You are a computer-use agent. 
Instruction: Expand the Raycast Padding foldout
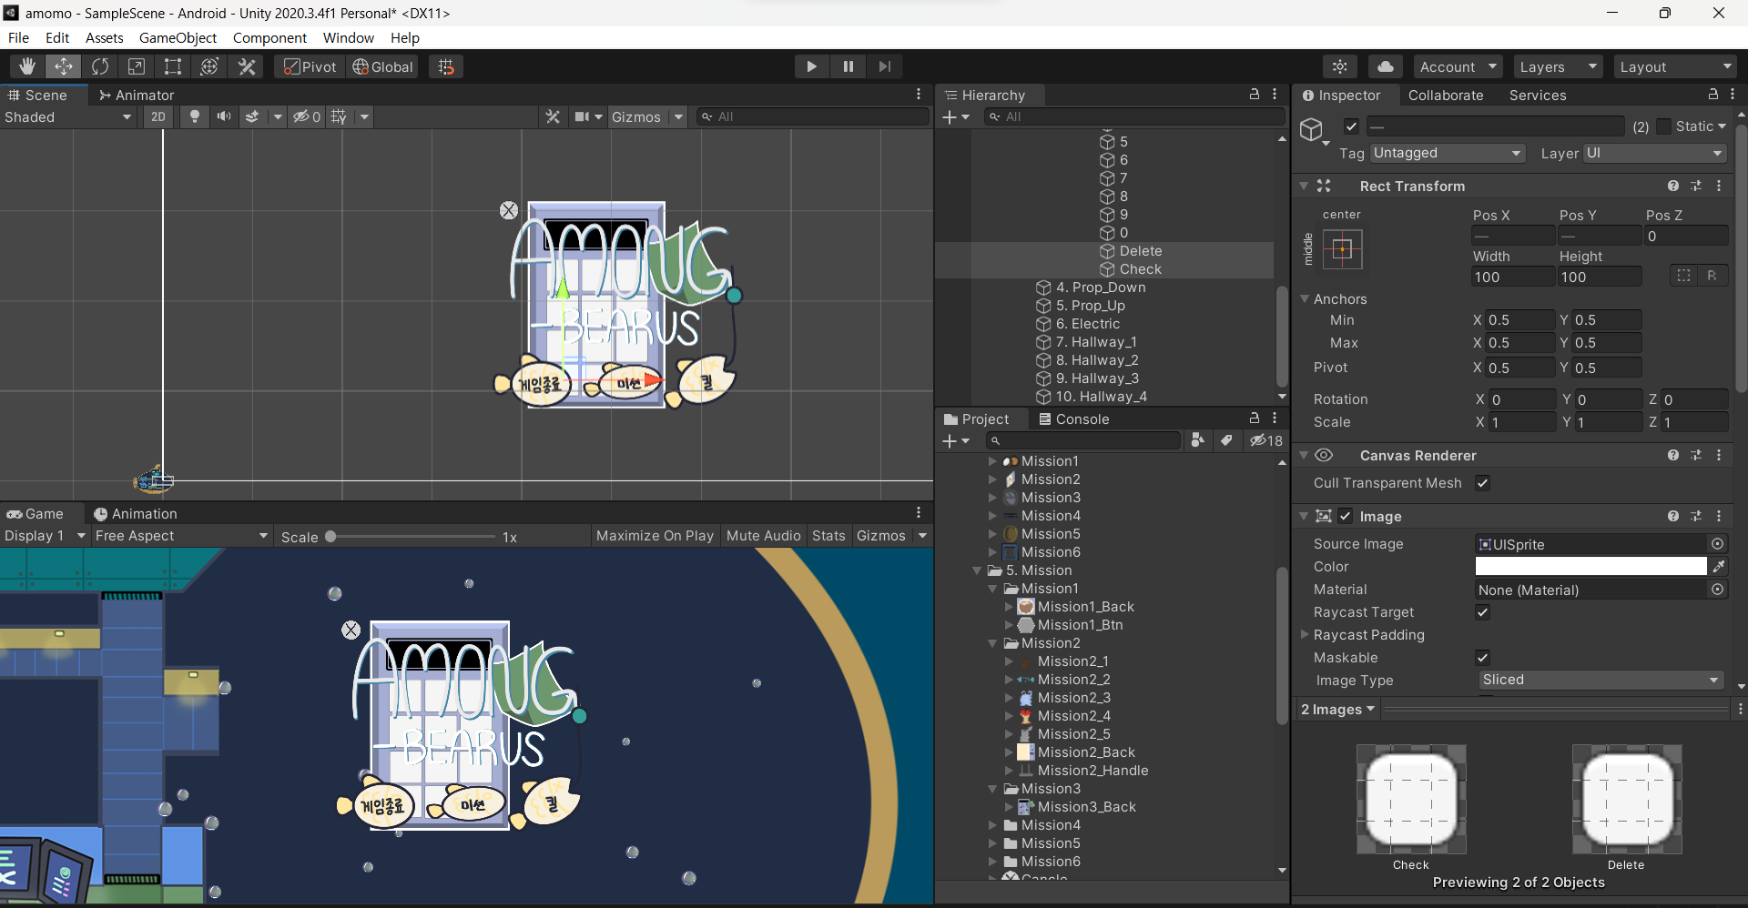point(1305,634)
